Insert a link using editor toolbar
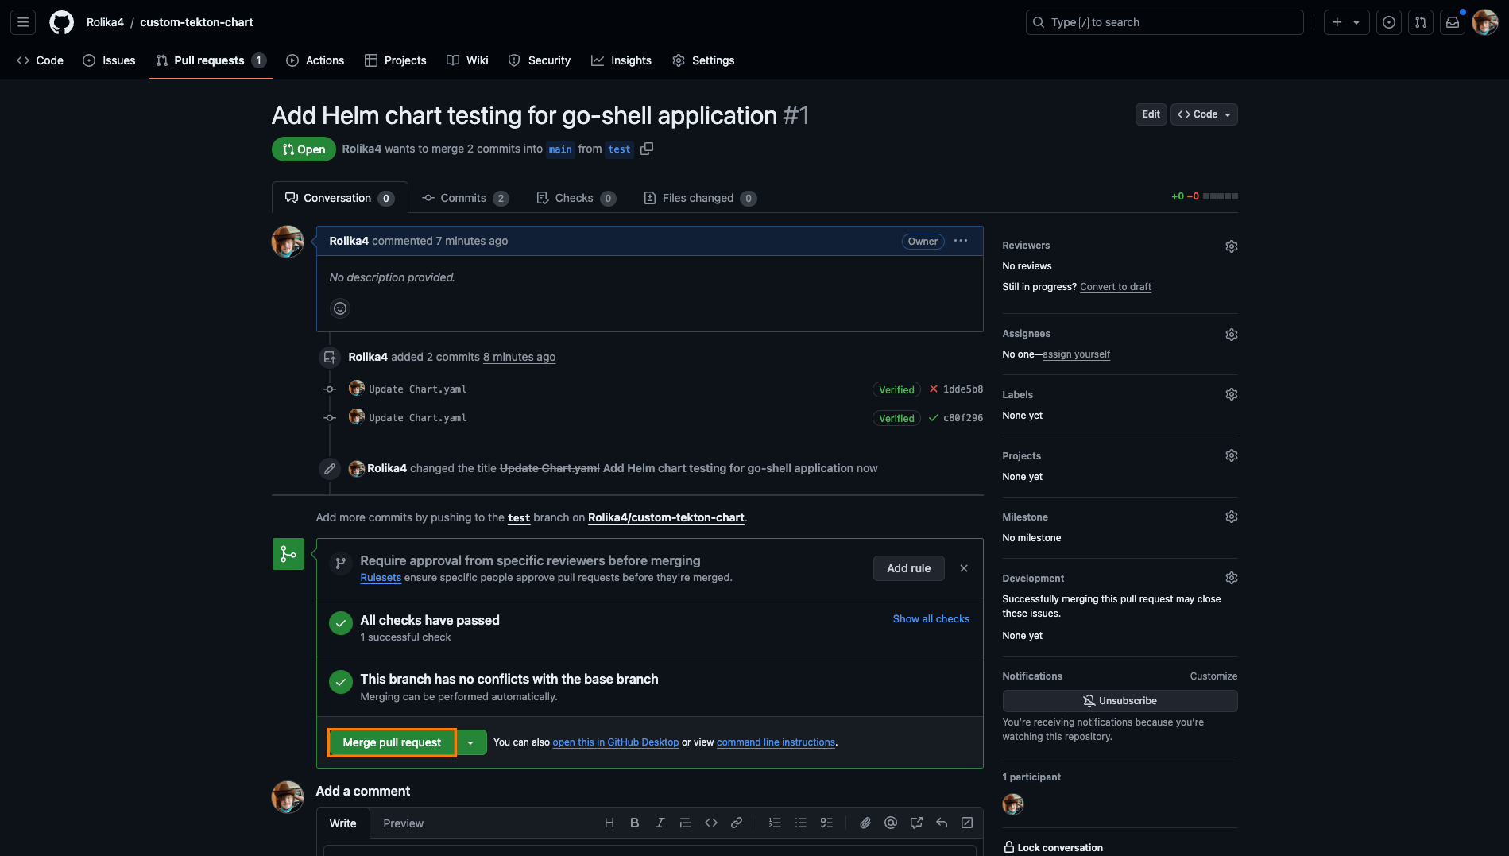This screenshot has height=856, width=1509. (737, 823)
